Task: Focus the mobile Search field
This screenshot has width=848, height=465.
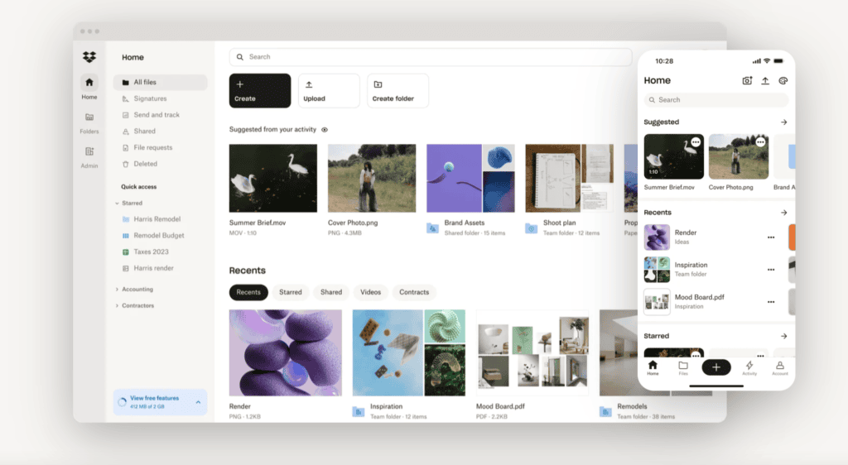Action: (x=716, y=100)
